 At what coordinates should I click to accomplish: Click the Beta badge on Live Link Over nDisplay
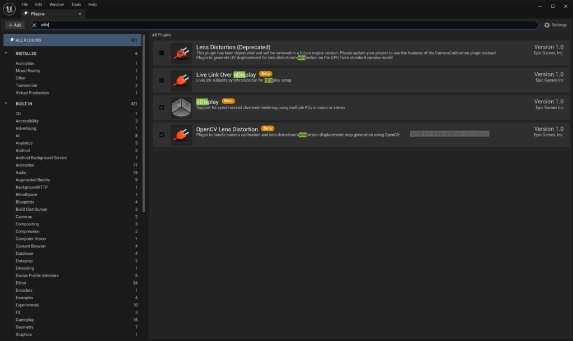tap(265, 74)
